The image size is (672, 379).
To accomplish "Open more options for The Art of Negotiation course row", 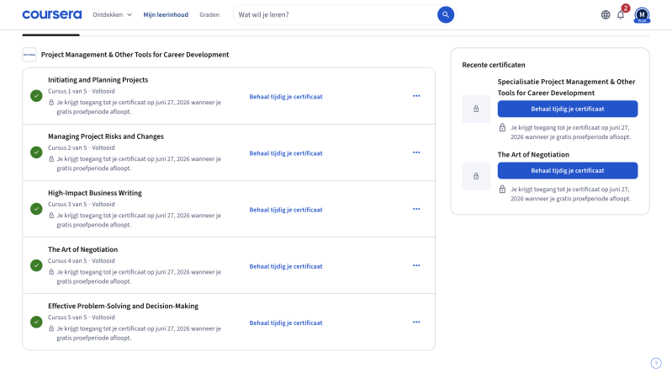I will coord(416,265).
